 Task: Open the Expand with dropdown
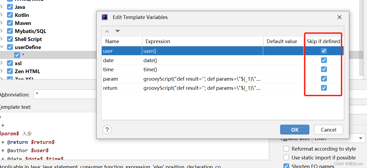pyautogui.click(x=361, y=139)
